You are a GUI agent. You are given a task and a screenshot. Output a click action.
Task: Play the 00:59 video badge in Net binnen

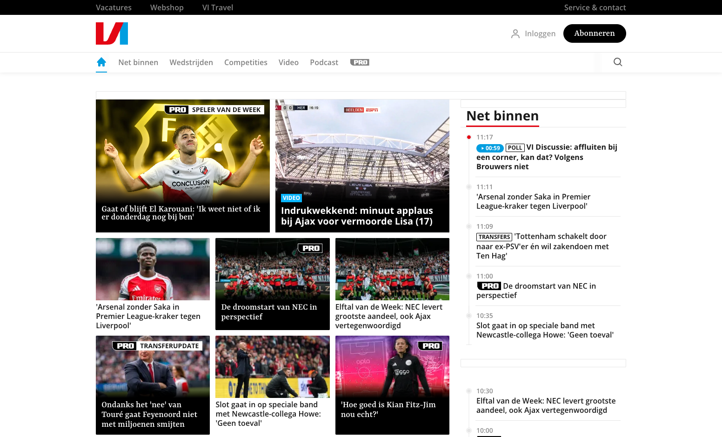(x=490, y=148)
